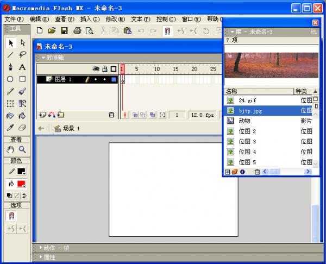
Task: Open stroke color swatch dropdown
Action: pyautogui.click(x=21, y=171)
